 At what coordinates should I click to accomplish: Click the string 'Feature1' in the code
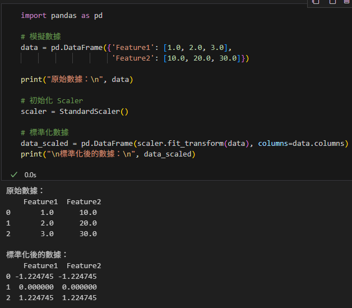click(133, 47)
